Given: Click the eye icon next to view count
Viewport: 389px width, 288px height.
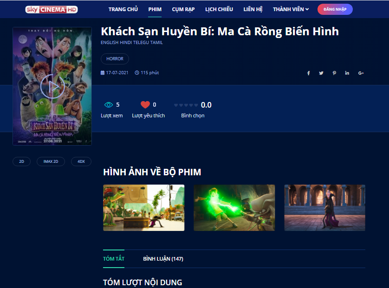Looking at the screenshot, I should pos(109,104).
